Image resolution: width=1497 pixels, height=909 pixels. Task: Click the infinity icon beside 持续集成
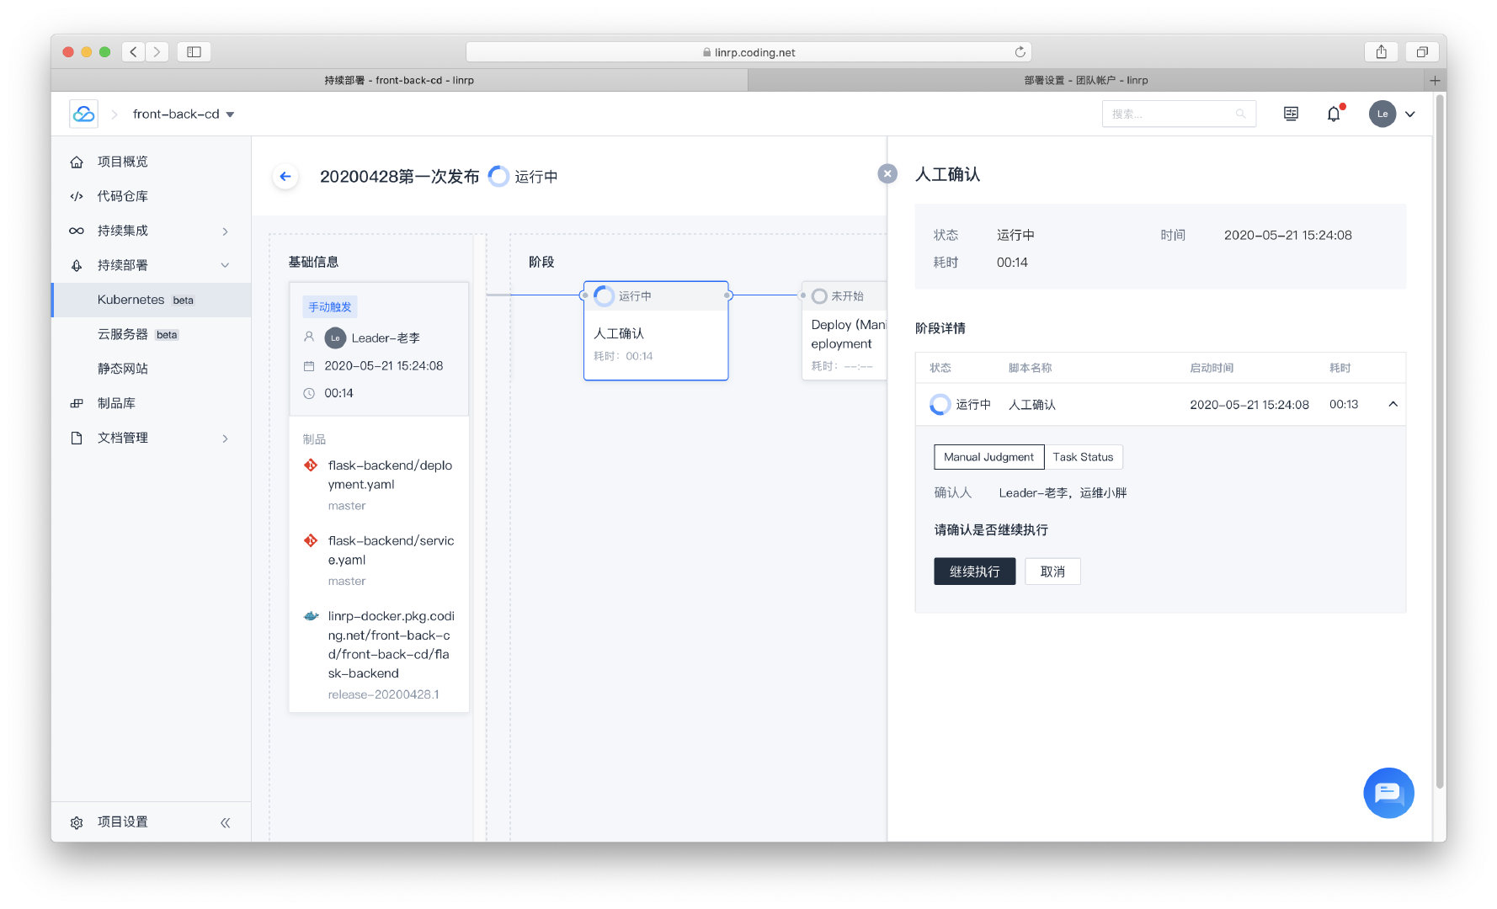[x=77, y=231]
